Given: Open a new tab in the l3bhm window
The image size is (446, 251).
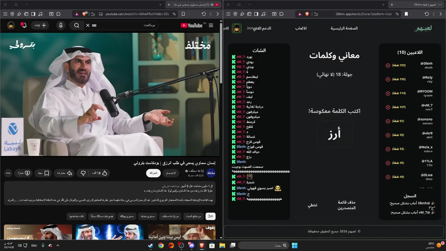Looking at the screenshot, I should [383, 5].
